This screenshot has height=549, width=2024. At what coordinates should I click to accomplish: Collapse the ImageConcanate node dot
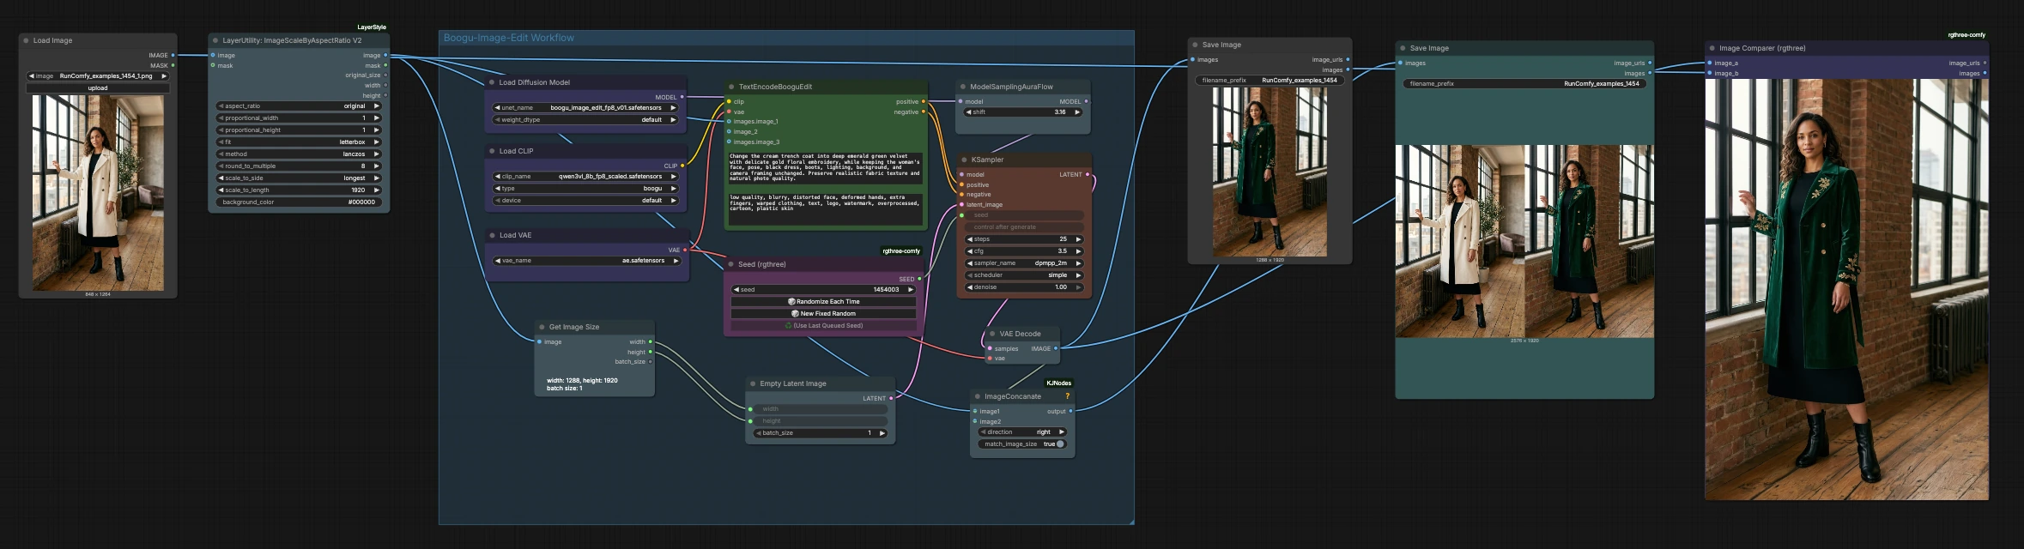coord(978,396)
